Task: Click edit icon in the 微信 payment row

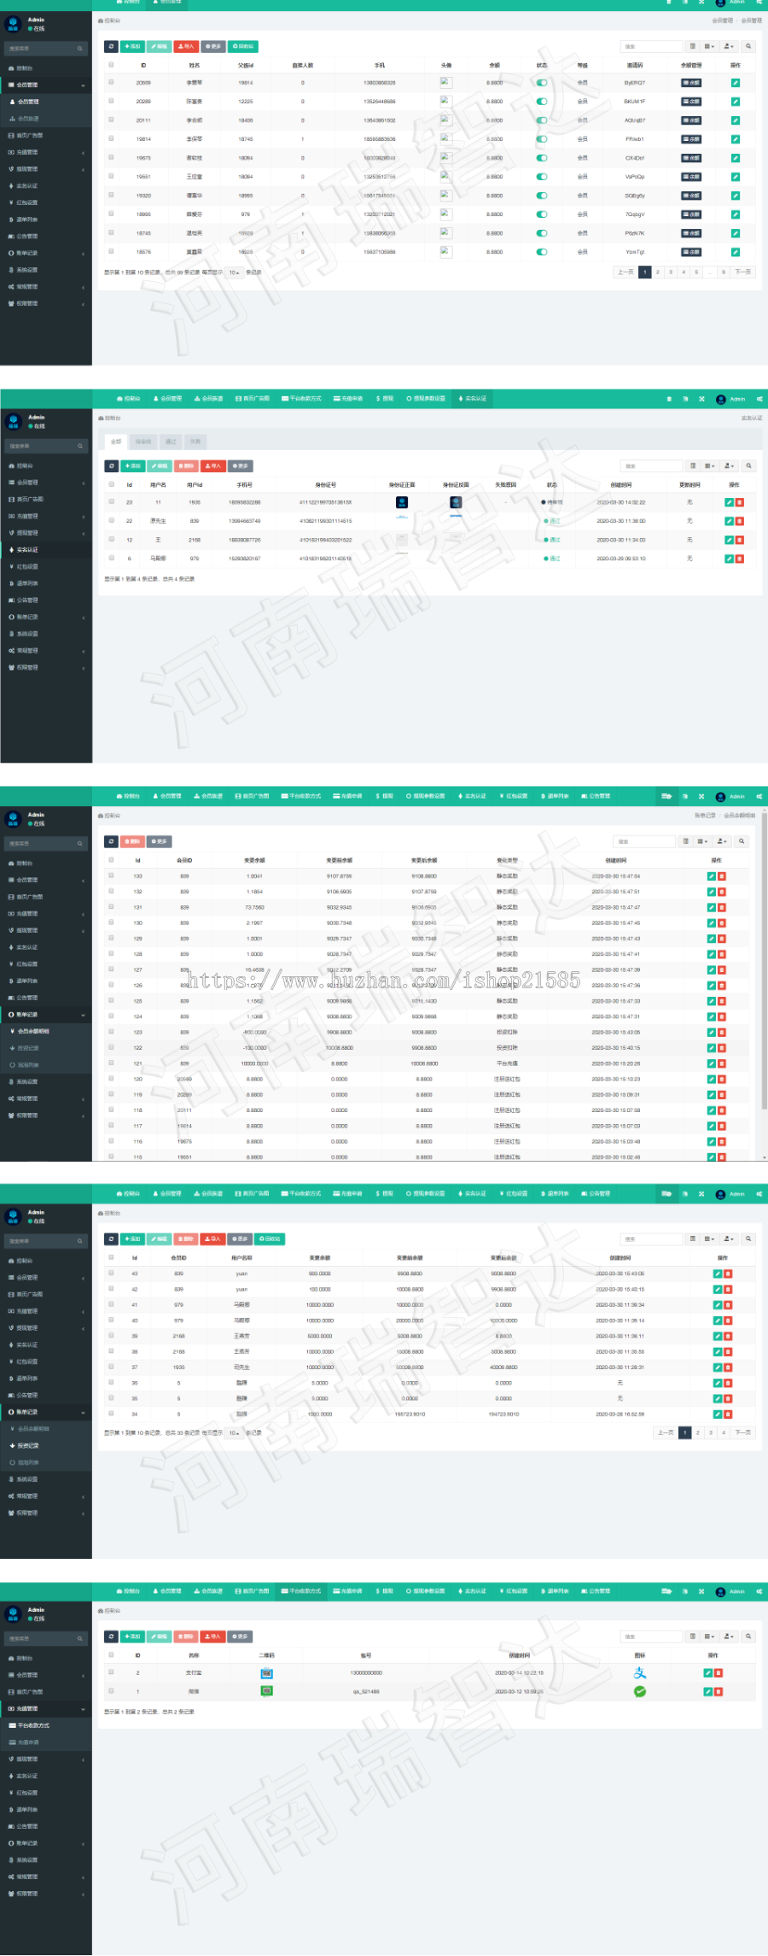Action: coord(707,1691)
